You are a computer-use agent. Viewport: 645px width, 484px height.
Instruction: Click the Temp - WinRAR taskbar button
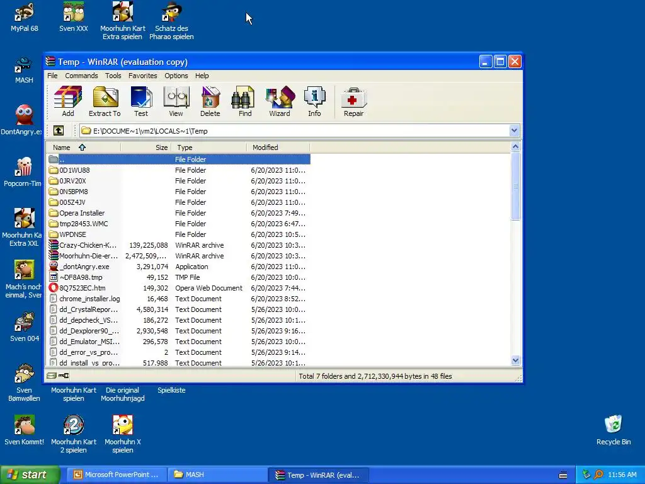coord(318,475)
